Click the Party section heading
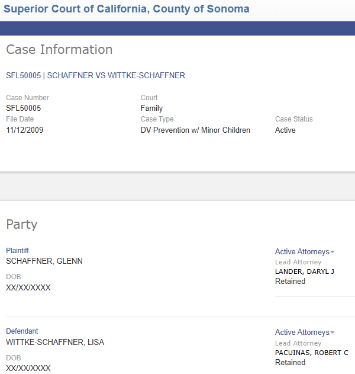355x374 pixels. tap(22, 225)
